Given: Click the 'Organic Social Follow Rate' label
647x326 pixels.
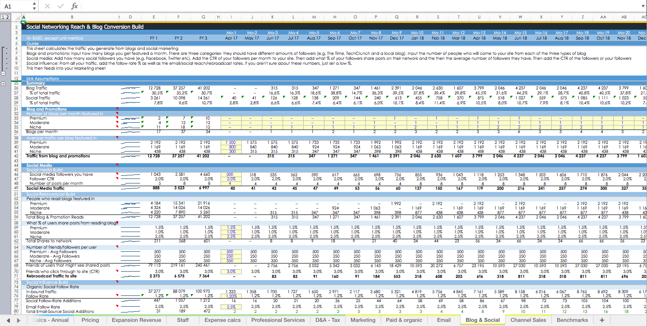Looking at the screenshot, I should (53, 287).
